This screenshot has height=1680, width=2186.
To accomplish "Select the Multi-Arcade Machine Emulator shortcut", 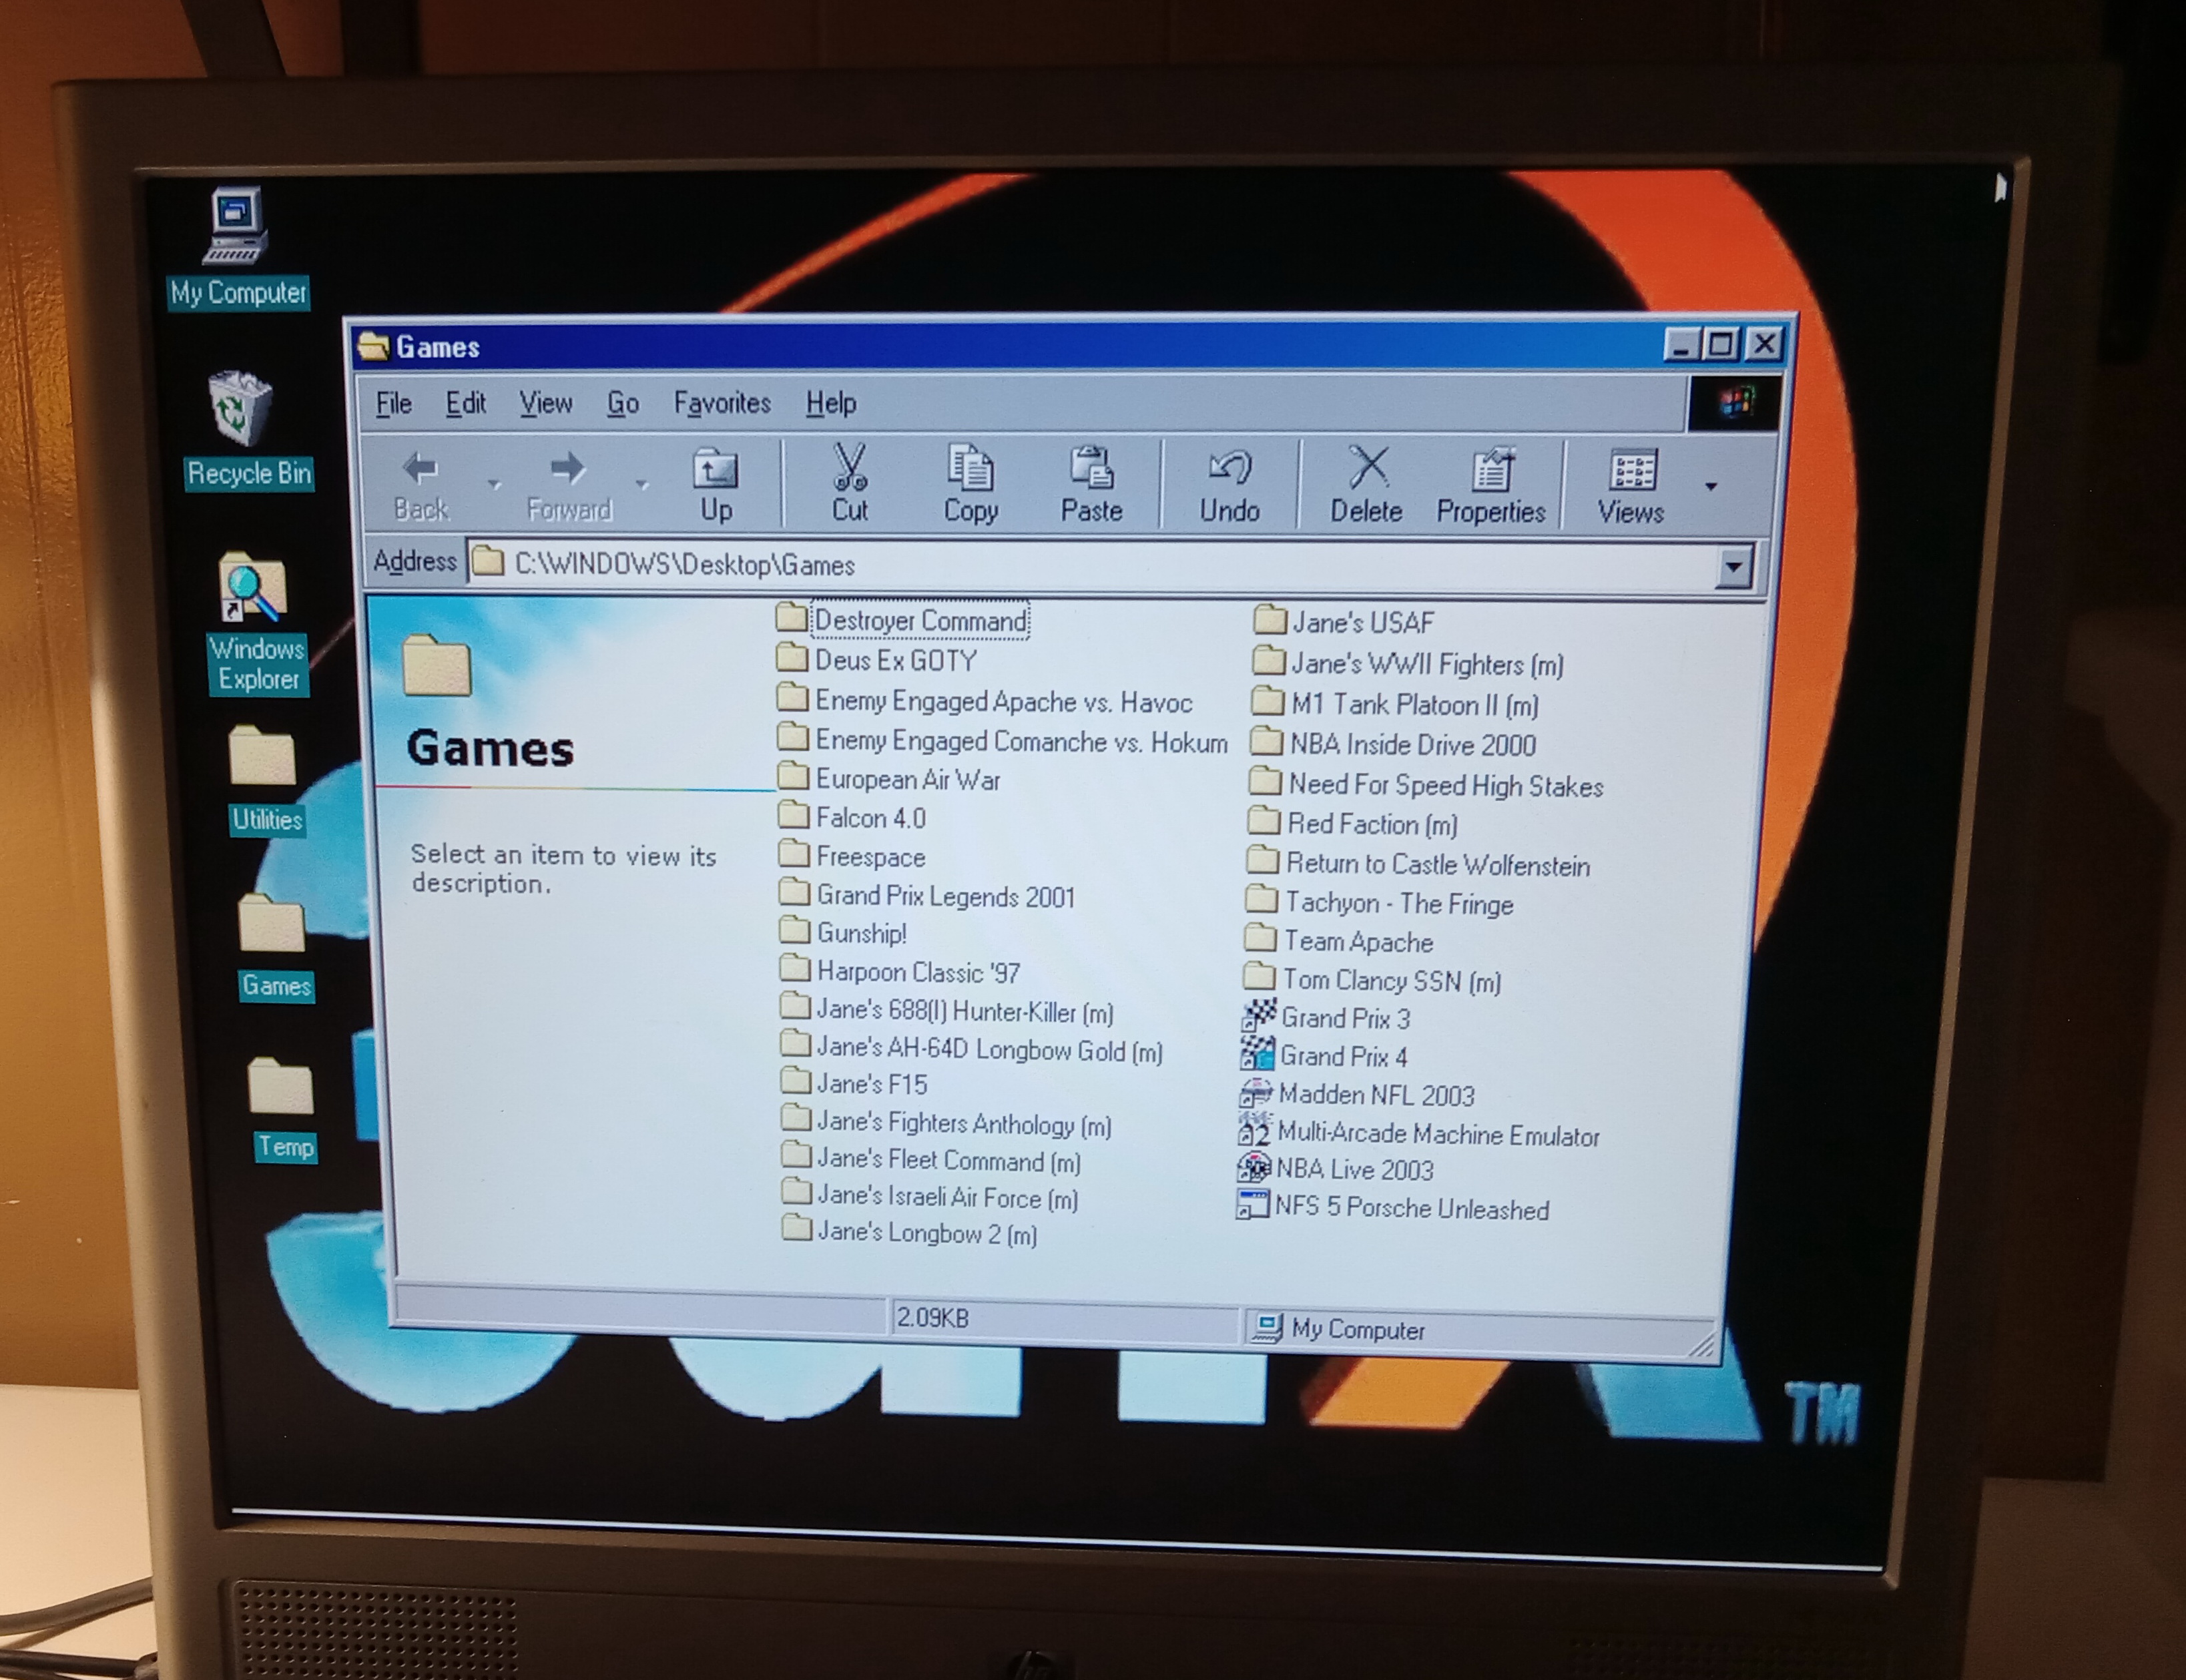I will pos(1438,1134).
